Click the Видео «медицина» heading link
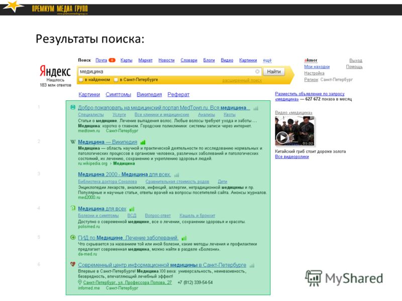This screenshot has width=402, height=301. click(293, 112)
